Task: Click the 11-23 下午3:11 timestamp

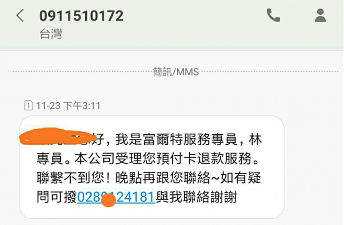Action: [68, 106]
